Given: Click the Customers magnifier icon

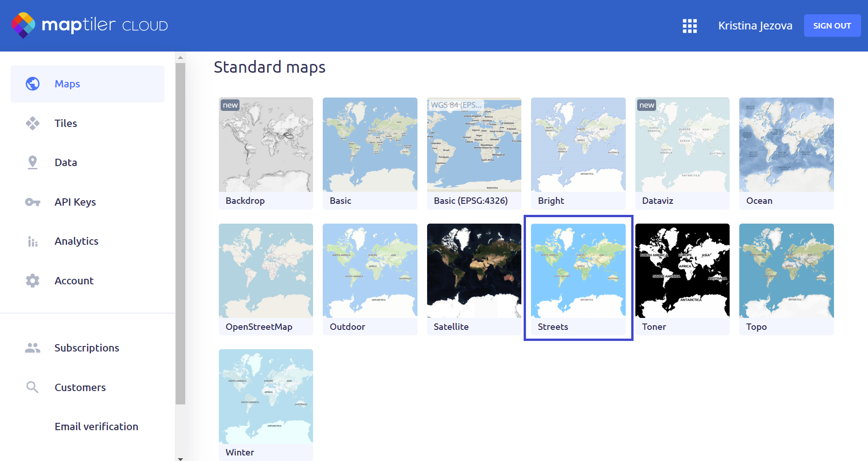Looking at the screenshot, I should [x=33, y=387].
